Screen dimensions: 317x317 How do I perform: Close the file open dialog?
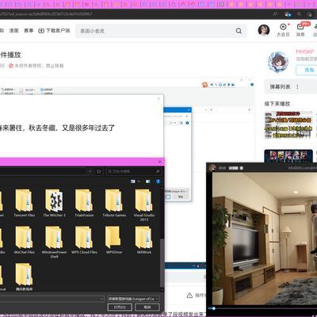pos(159,162)
